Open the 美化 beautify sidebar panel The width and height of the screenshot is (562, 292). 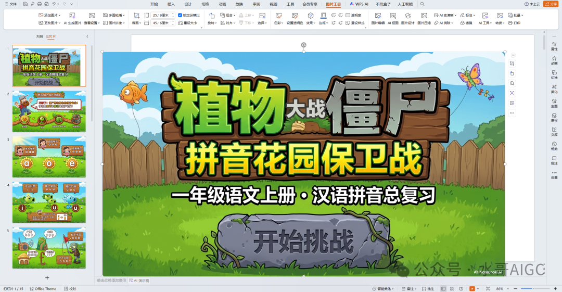pos(554,90)
